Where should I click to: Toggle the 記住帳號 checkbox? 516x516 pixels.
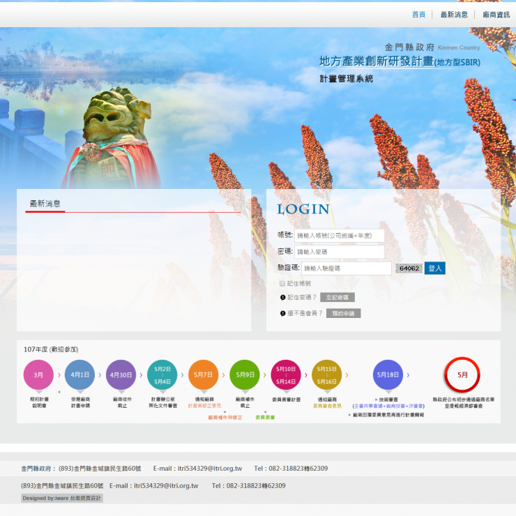tap(282, 284)
